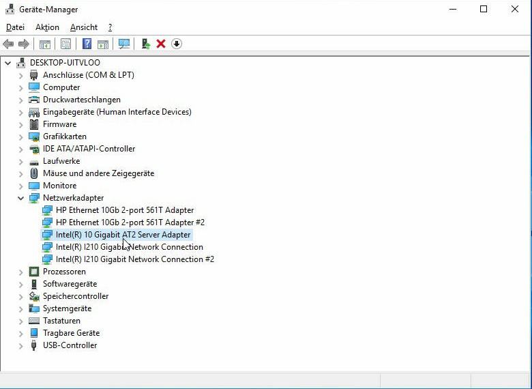Expand the Prozessoren node
Image resolution: width=532 pixels, height=389 pixels.
tap(20, 272)
